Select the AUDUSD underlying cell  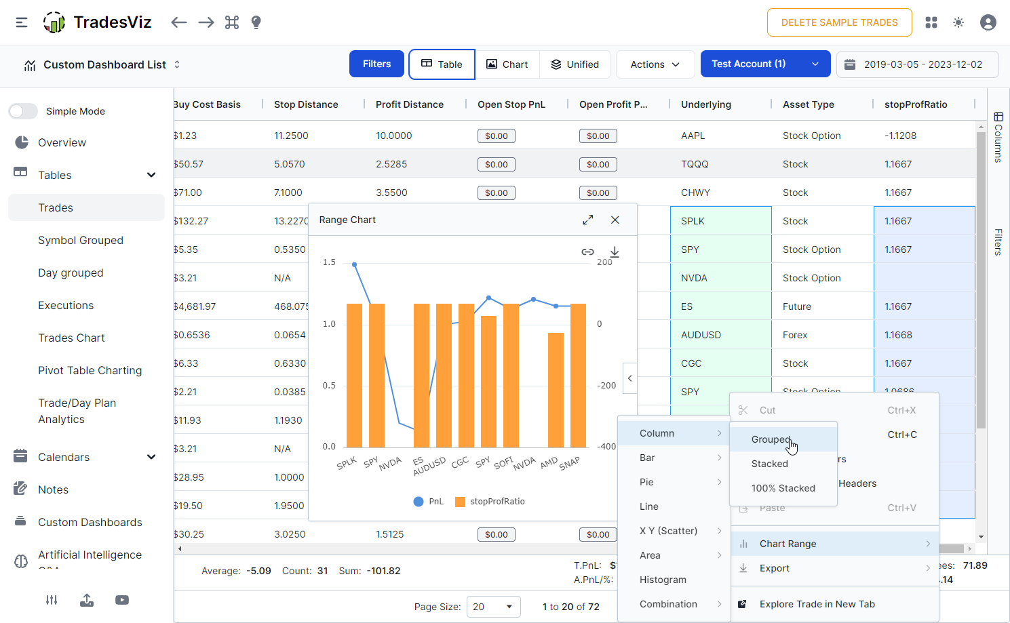[x=721, y=335]
